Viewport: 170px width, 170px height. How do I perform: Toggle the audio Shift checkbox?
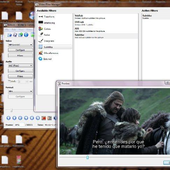pos(9,82)
